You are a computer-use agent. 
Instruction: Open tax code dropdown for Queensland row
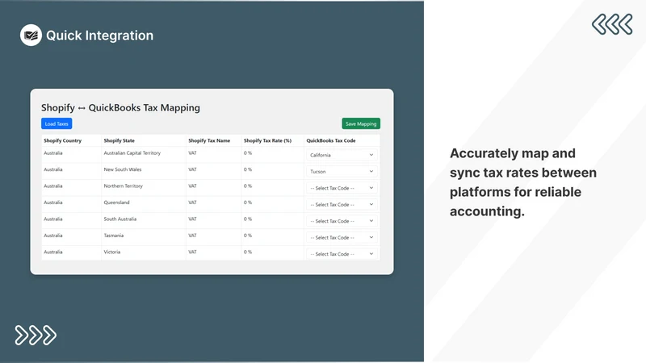342,205
